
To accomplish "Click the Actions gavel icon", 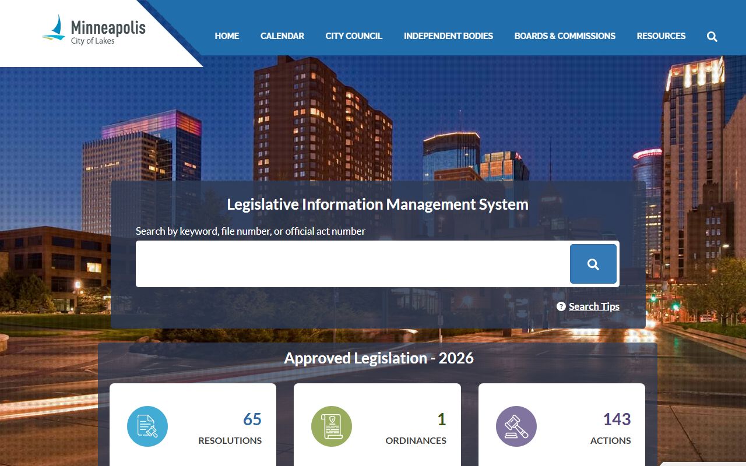I will click(516, 426).
